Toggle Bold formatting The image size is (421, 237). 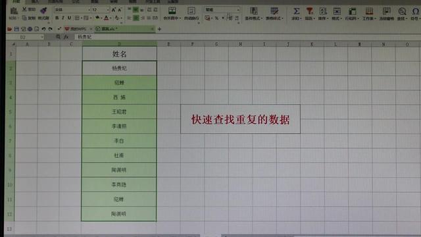57,18
